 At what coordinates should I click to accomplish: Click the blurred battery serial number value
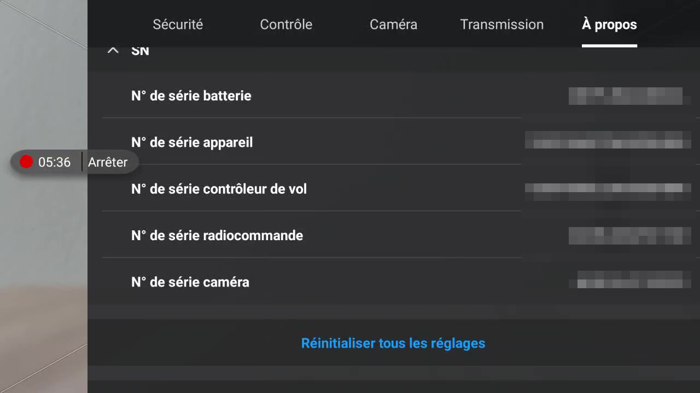point(626,96)
